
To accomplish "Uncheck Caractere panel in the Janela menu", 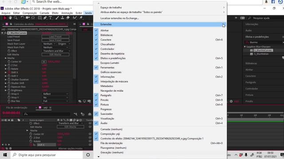I will click(96, 40).
